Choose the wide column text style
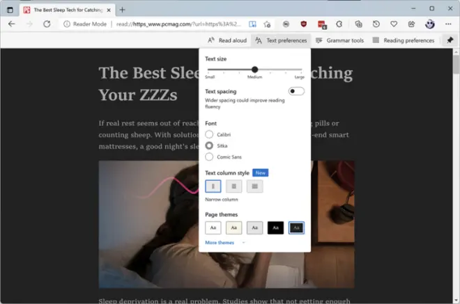460x304 pixels. pos(254,186)
